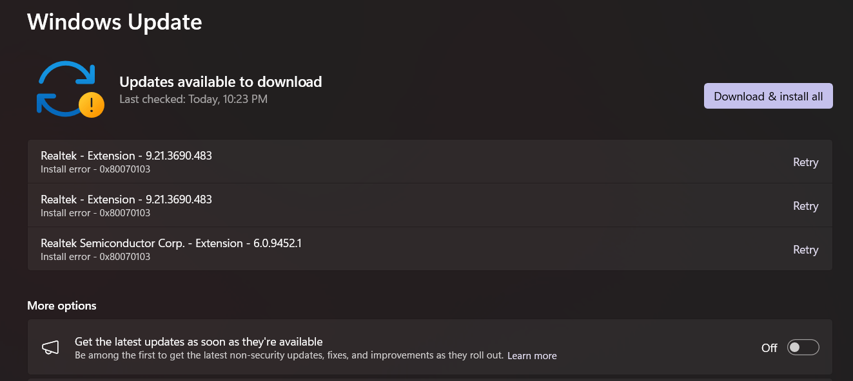
Task: Click the blue sync arrows update icon
Action: [66, 89]
